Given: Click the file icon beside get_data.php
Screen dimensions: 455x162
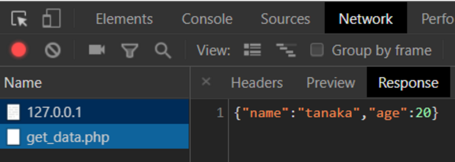Looking at the screenshot, I should (13, 137).
